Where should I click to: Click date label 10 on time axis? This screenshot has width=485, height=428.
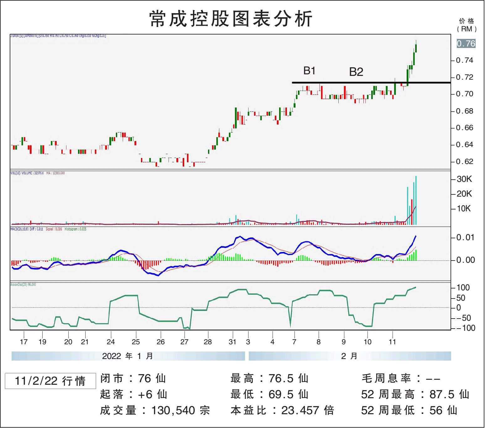click(368, 342)
